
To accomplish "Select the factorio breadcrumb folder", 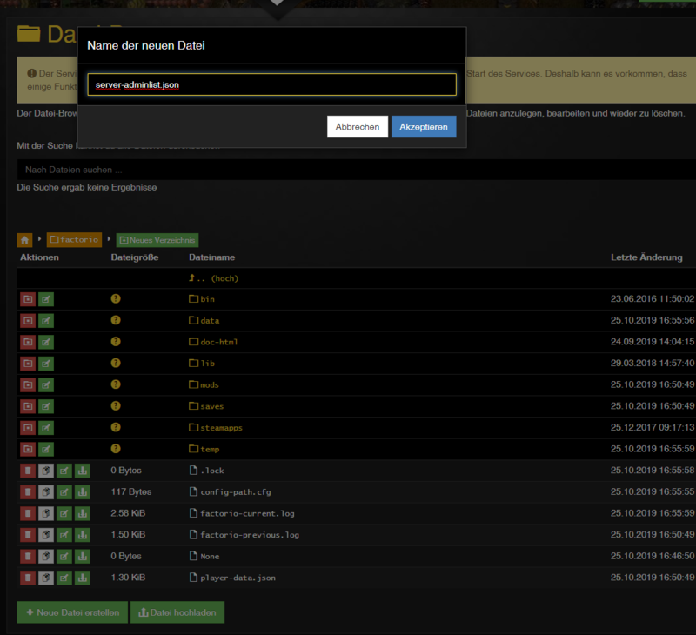I will [74, 239].
